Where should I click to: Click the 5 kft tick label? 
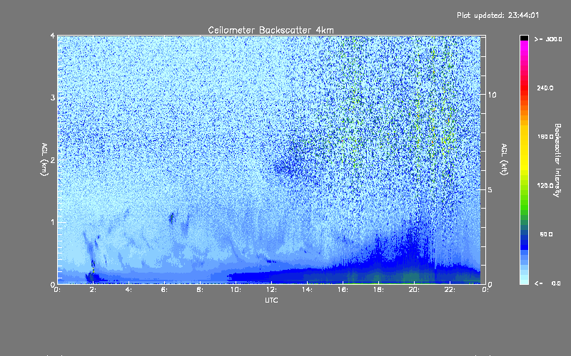(490, 189)
